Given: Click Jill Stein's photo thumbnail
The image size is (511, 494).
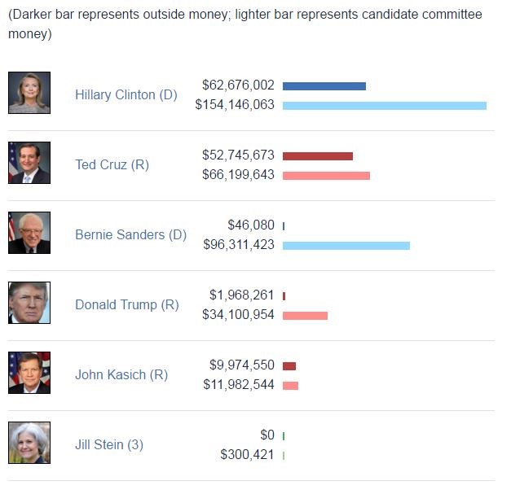Looking at the screenshot, I should point(29,443).
